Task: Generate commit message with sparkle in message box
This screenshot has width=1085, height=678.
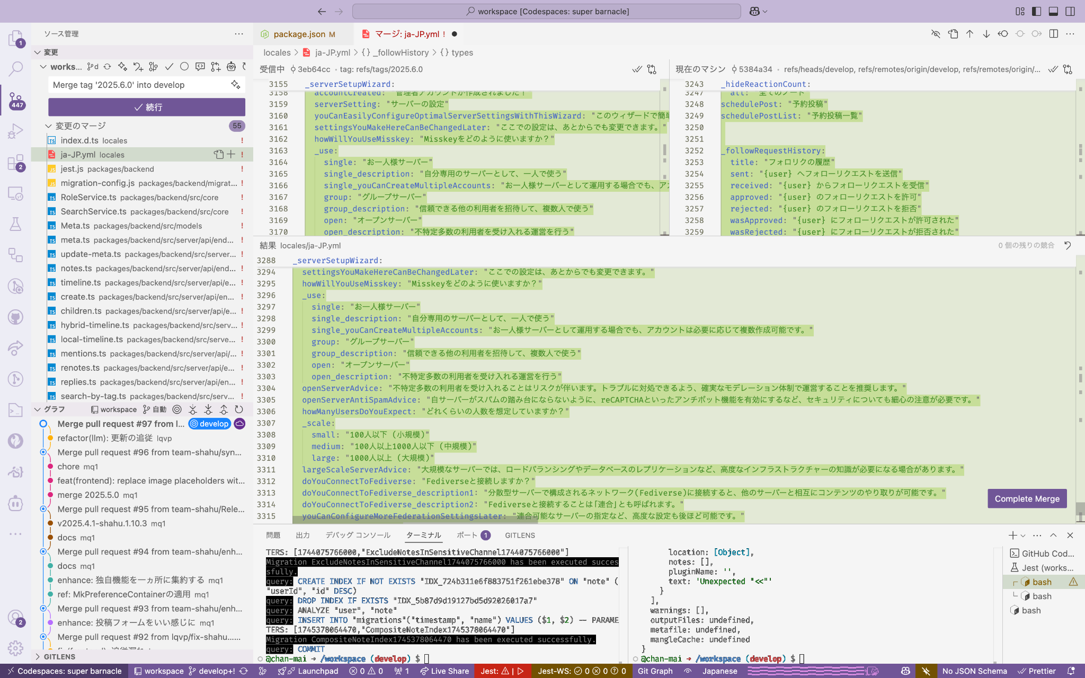Action: (x=236, y=85)
